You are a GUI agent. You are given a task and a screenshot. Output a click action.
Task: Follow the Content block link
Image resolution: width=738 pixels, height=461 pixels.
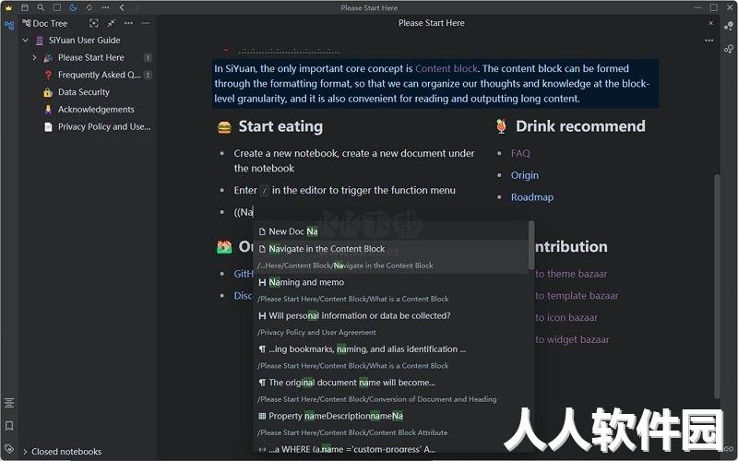click(446, 68)
